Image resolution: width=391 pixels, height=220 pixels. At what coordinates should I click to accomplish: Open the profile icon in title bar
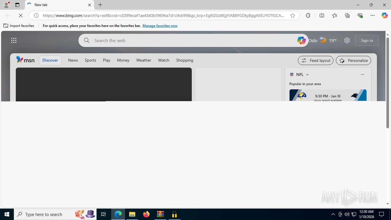(6, 5)
